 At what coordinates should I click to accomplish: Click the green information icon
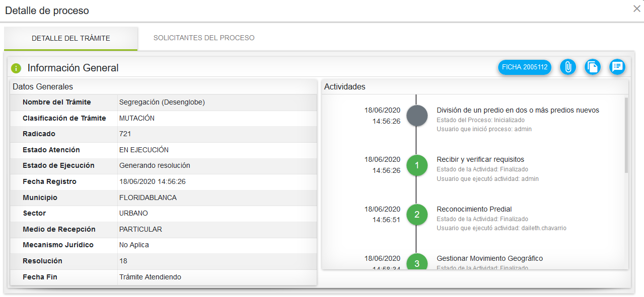pos(16,68)
